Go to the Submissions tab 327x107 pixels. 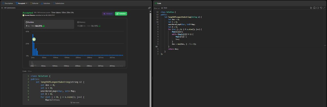58,3
